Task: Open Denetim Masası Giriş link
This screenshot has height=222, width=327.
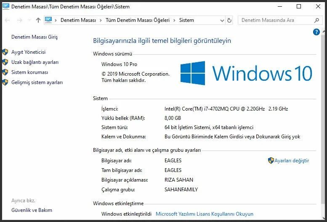Action: pyautogui.click(x=35, y=37)
